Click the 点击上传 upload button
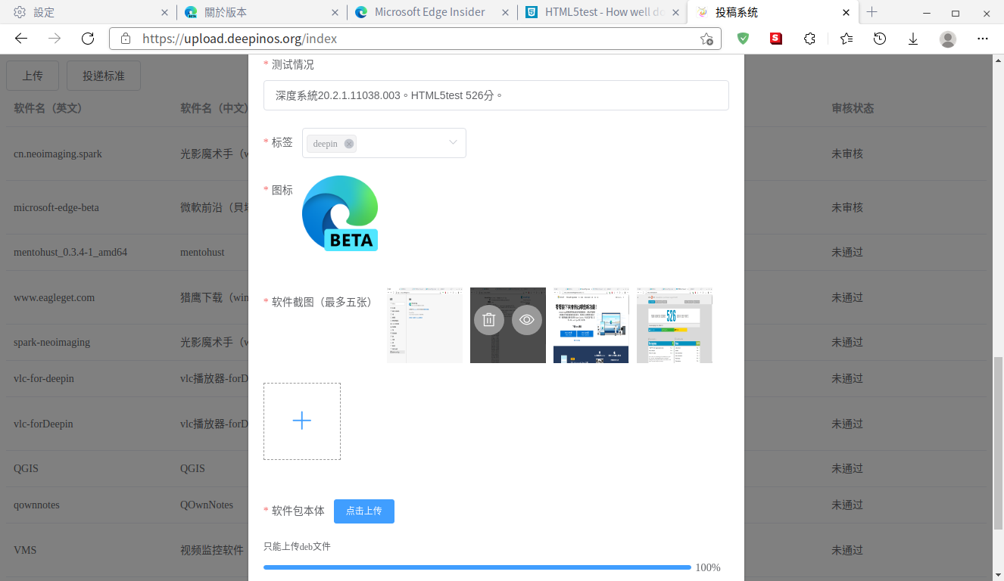The image size is (1004, 581). 364,511
